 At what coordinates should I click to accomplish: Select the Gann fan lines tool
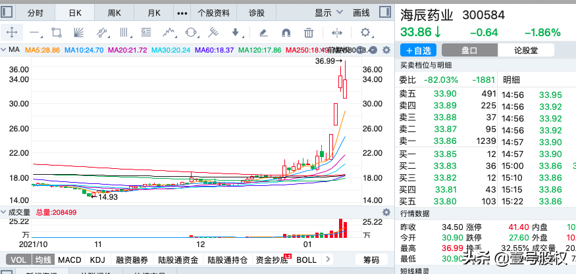pos(78,33)
